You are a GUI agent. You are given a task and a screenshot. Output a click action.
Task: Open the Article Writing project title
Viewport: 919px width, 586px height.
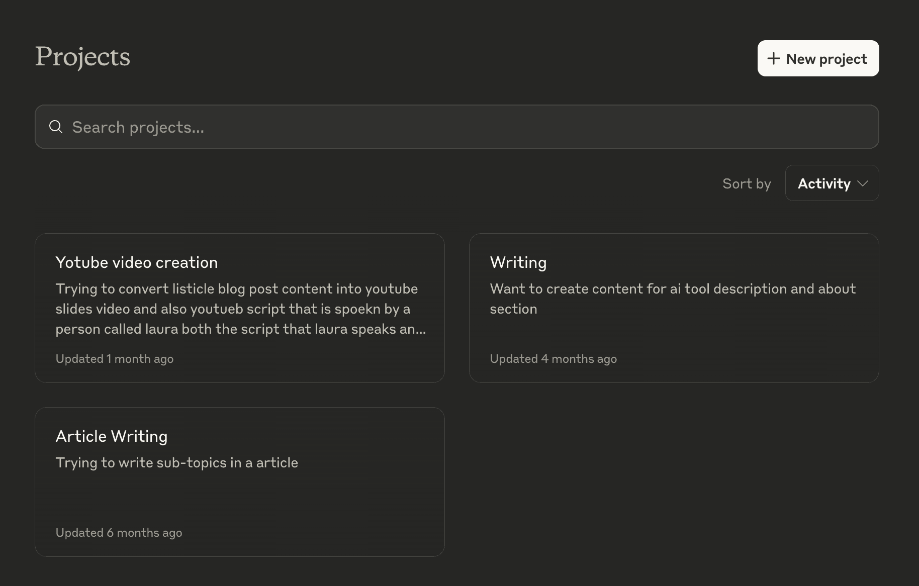pyautogui.click(x=111, y=436)
